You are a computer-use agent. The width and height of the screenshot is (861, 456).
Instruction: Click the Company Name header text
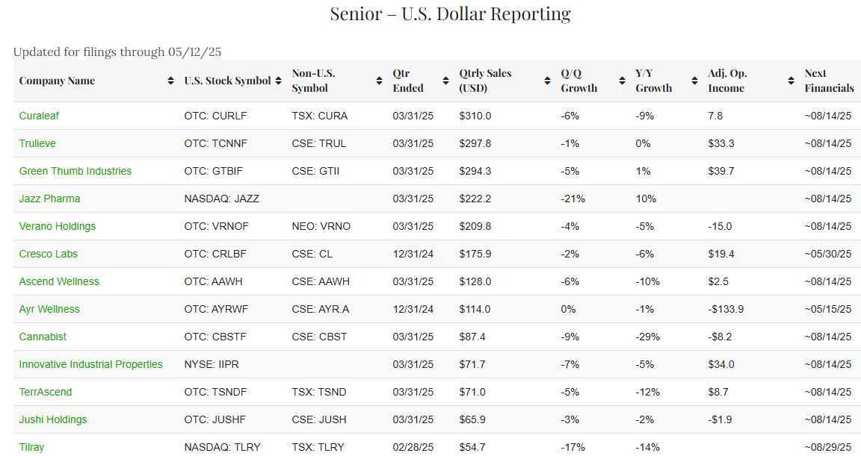[57, 81]
